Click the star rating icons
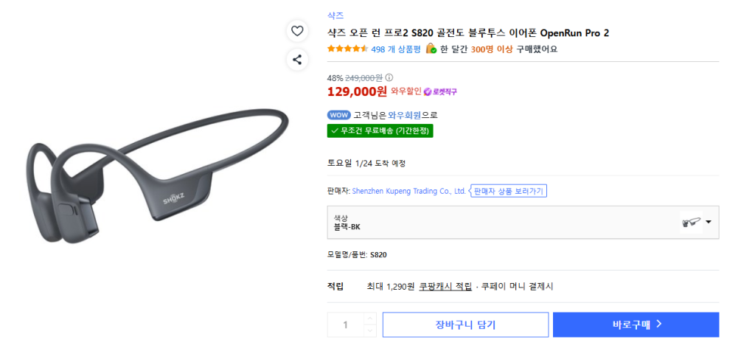 tap(347, 49)
